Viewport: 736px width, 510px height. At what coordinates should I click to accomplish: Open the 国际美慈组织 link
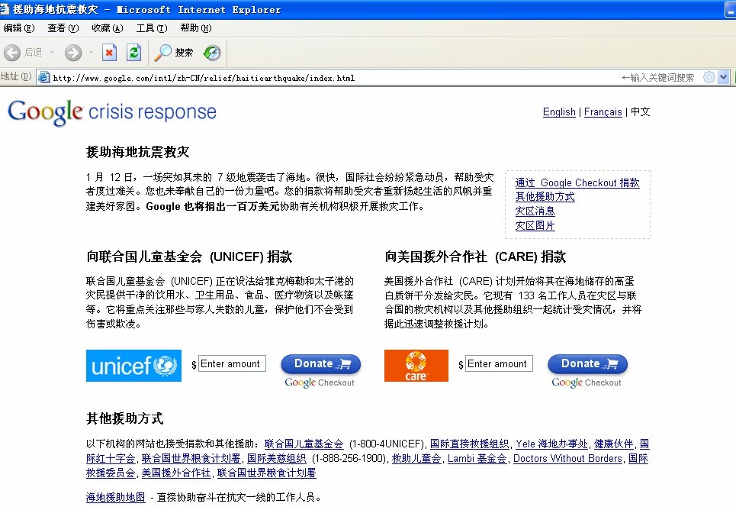276,458
